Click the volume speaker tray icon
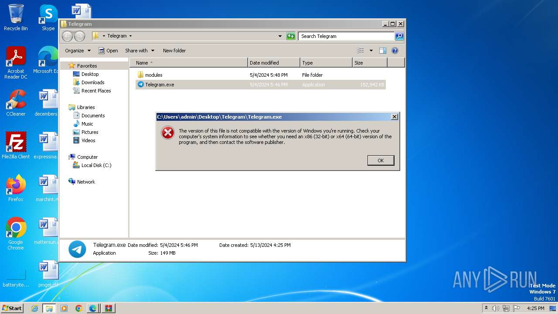Screen dimensions: 558x314 coord(496,308)
